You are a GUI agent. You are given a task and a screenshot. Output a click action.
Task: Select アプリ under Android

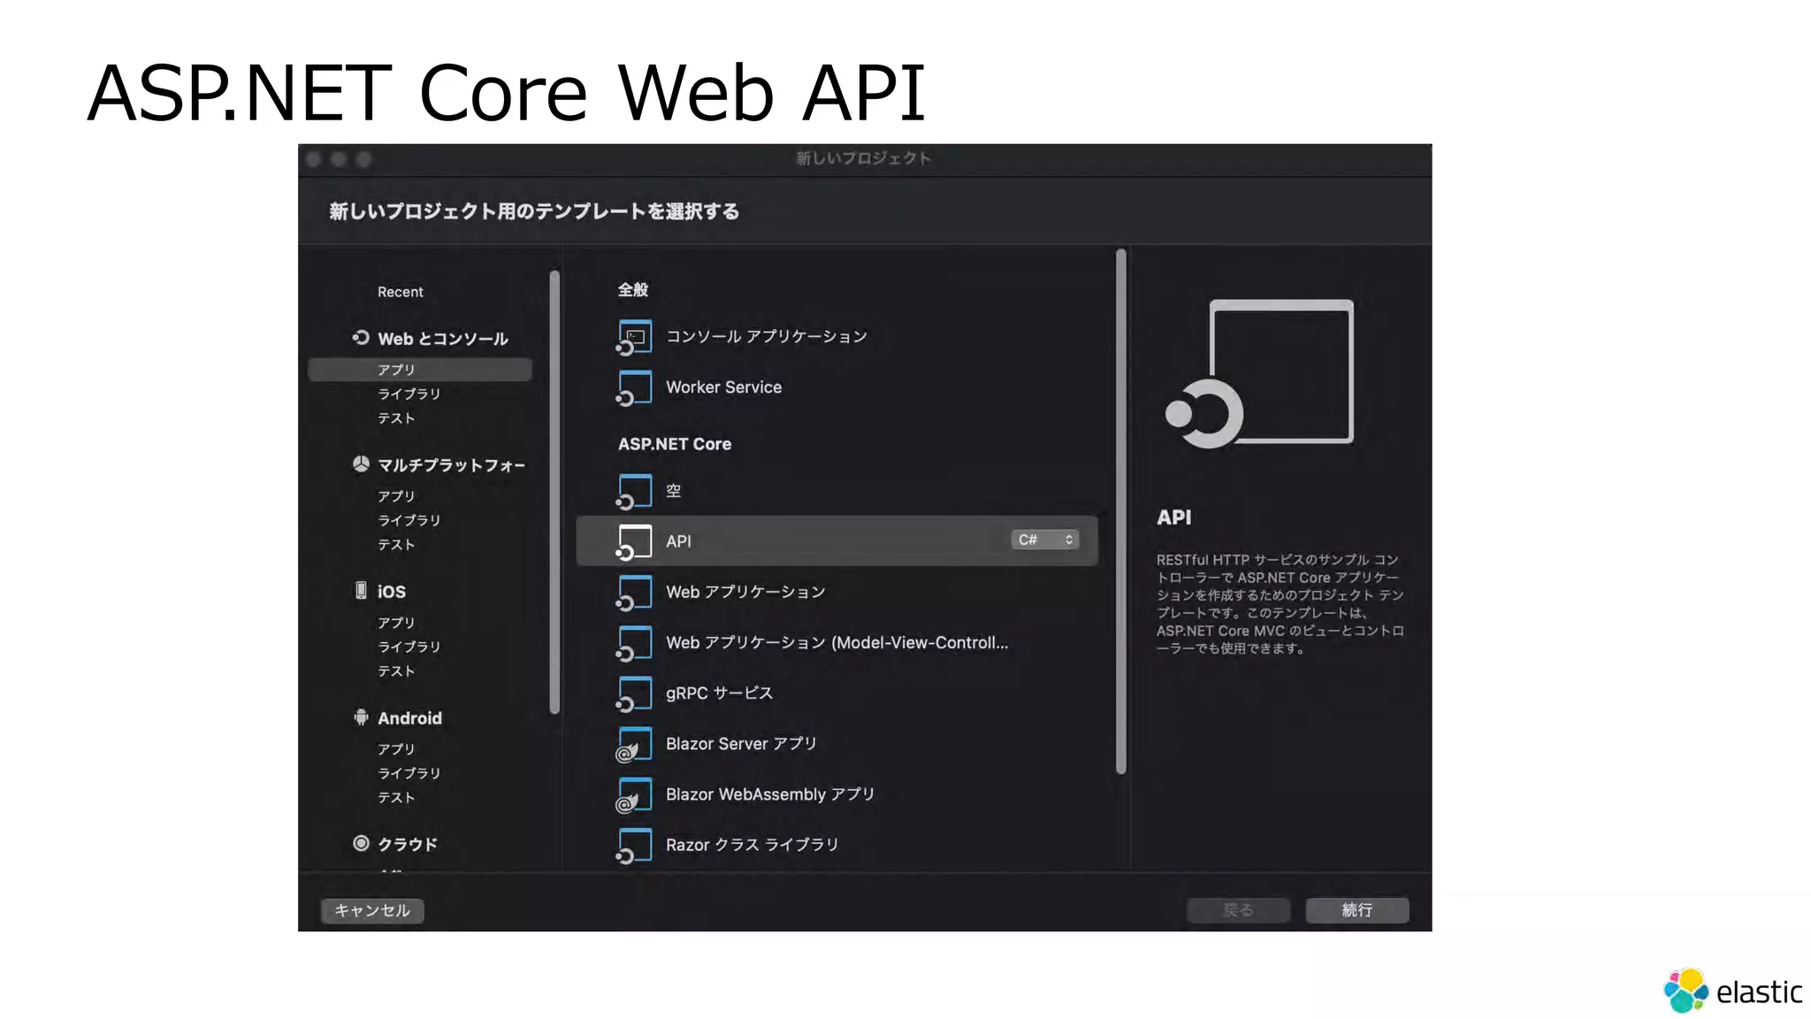(396, 748)
